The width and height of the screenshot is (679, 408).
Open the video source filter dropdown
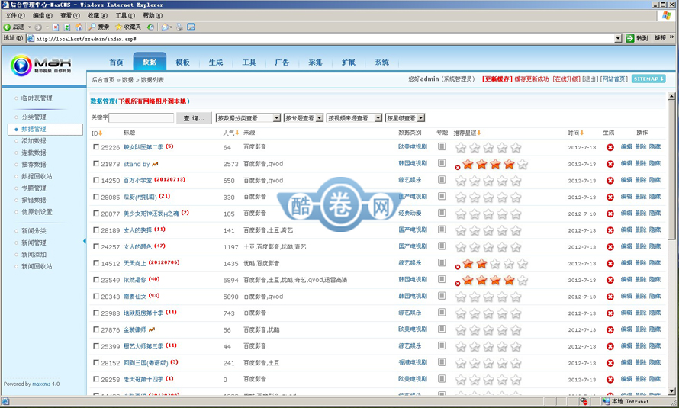pyautogui.click(x=354, y=118)
